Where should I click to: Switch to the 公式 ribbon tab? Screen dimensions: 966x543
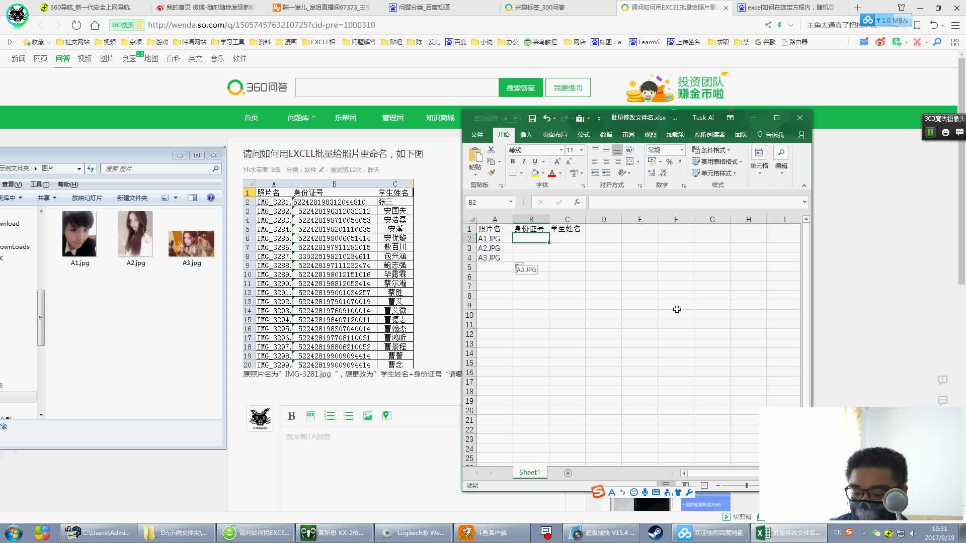(x=583, y=135)
